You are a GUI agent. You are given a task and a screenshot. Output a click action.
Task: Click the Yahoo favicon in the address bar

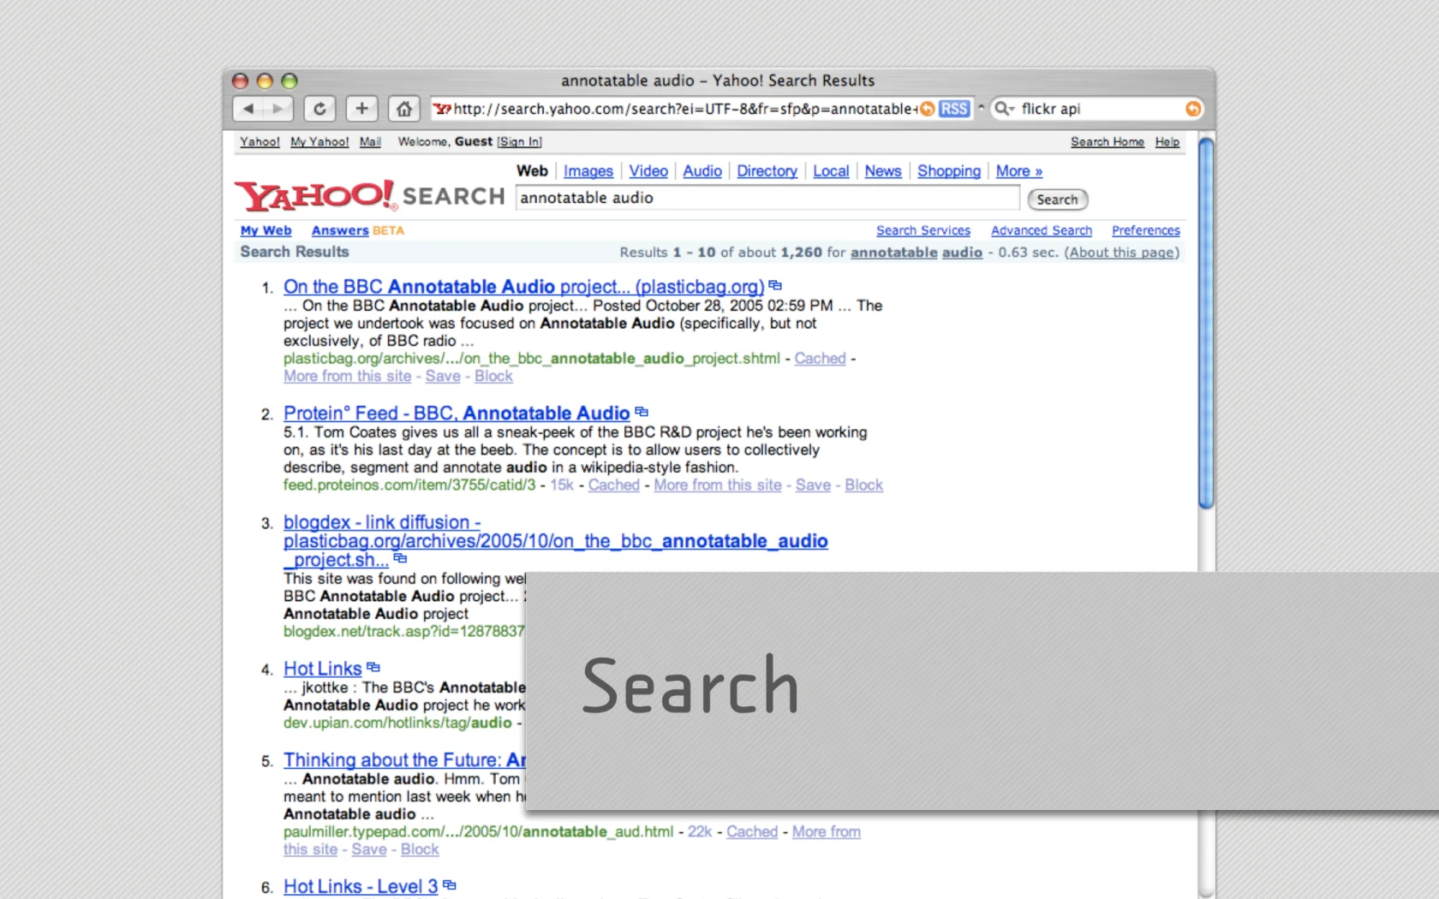(x=442, y=109)
